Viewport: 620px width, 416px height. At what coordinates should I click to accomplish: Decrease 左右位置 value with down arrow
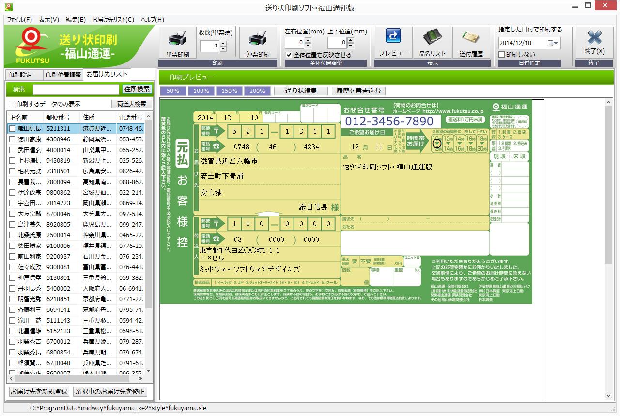308,46
